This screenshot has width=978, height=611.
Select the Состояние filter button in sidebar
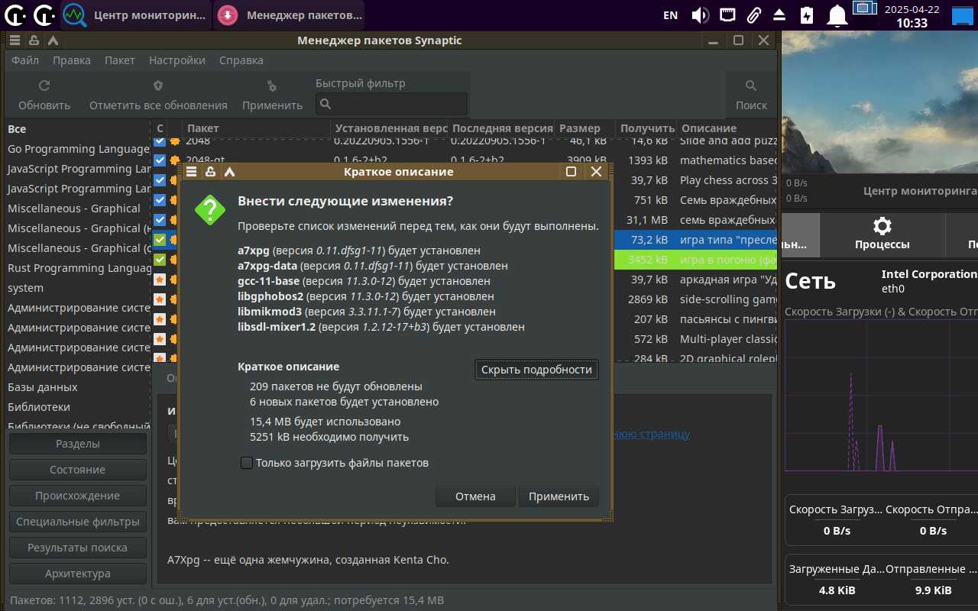(78, 470)
